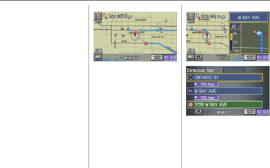This screenshot has width=270, height=168.
Task: Select AUDIO INFO on the 700ft screen
Action: (250, 57)
